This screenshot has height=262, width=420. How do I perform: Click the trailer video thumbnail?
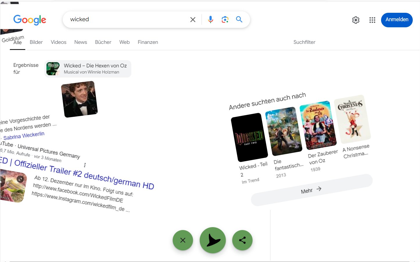point(13,186)
